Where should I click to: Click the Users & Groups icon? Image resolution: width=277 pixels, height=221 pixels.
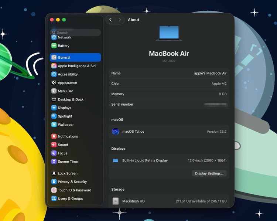[54, 198]
